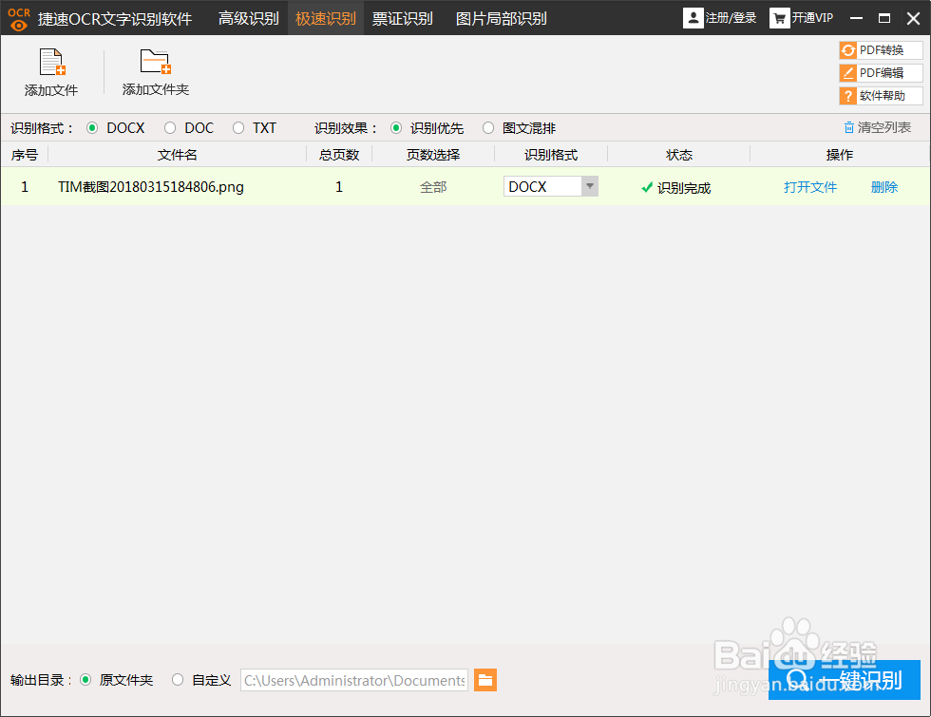Click the 操作 column header

tap(840, 155)
